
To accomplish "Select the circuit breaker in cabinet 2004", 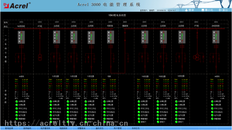I will click(163, 37).
